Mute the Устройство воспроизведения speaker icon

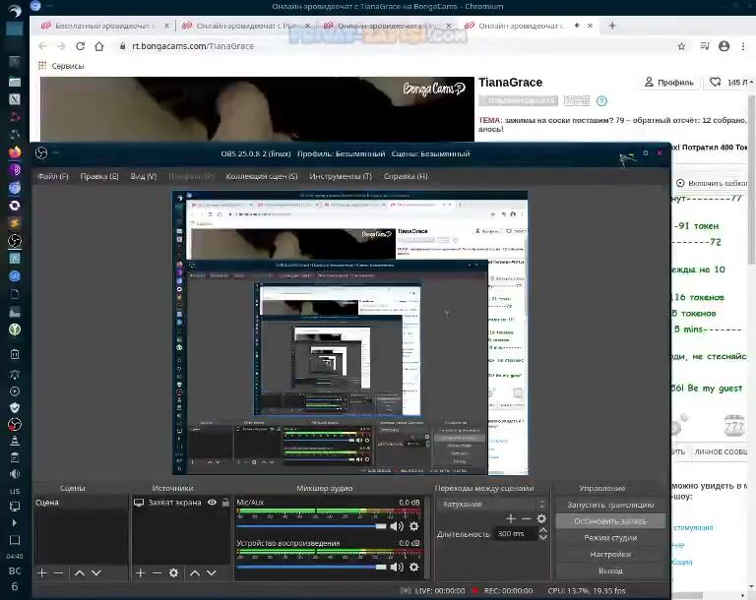pyautogui.click(x=397, y=567)
